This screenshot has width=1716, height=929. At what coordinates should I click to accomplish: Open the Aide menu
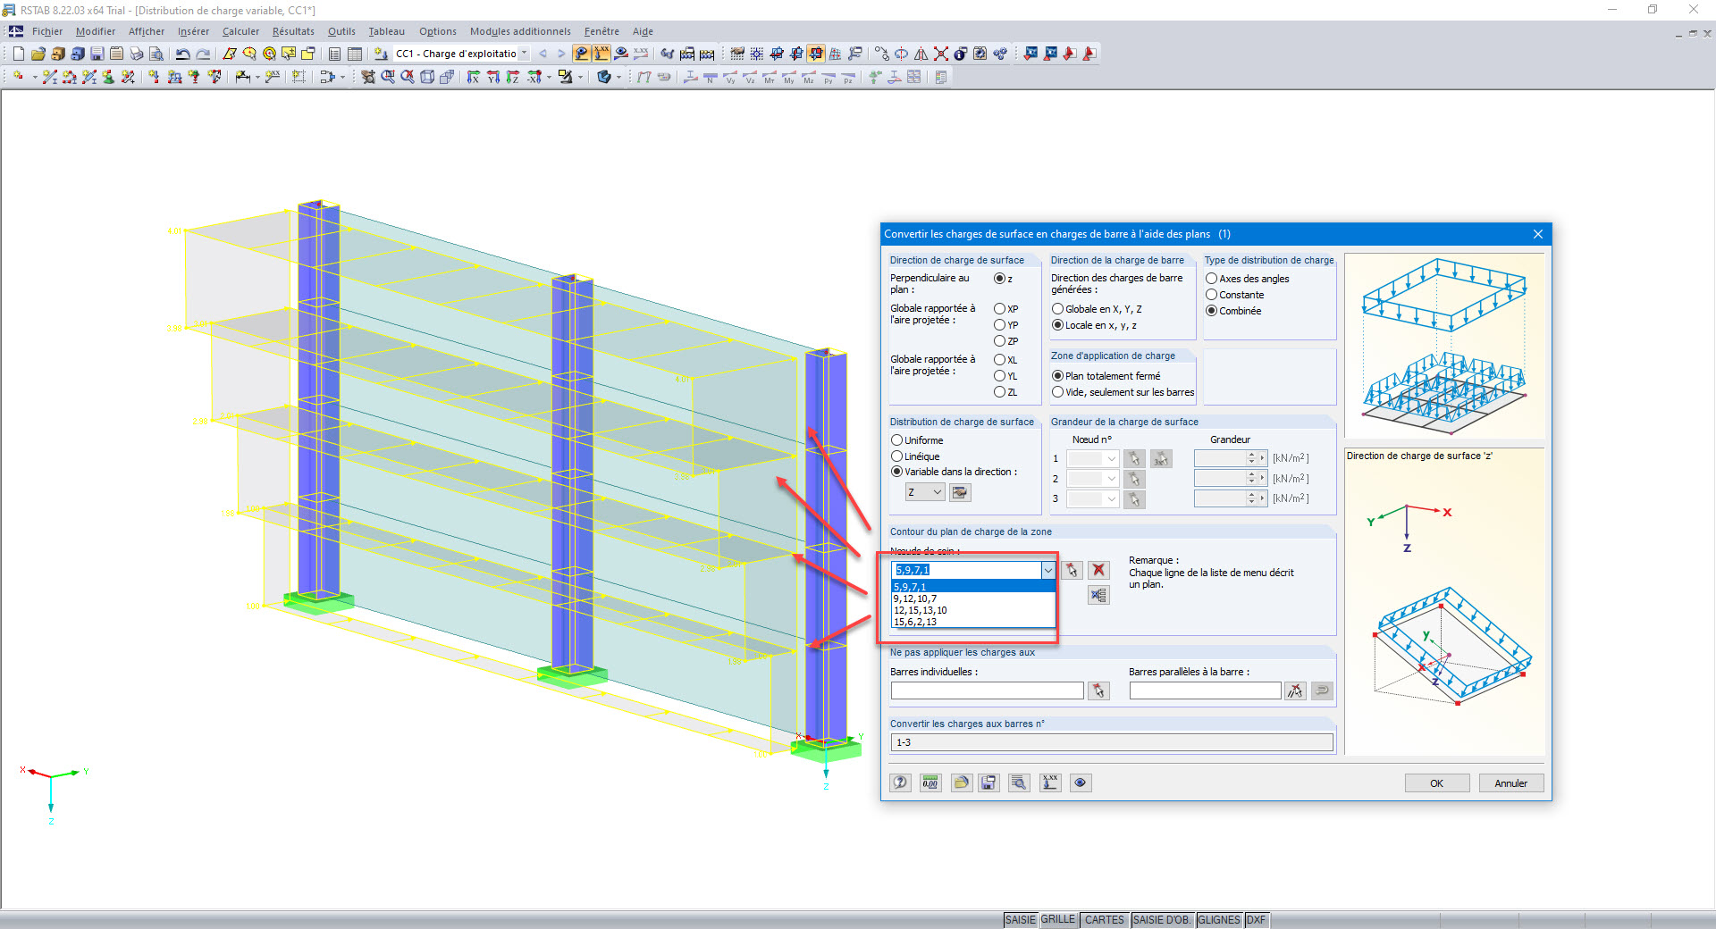click(x=643, y=31)
